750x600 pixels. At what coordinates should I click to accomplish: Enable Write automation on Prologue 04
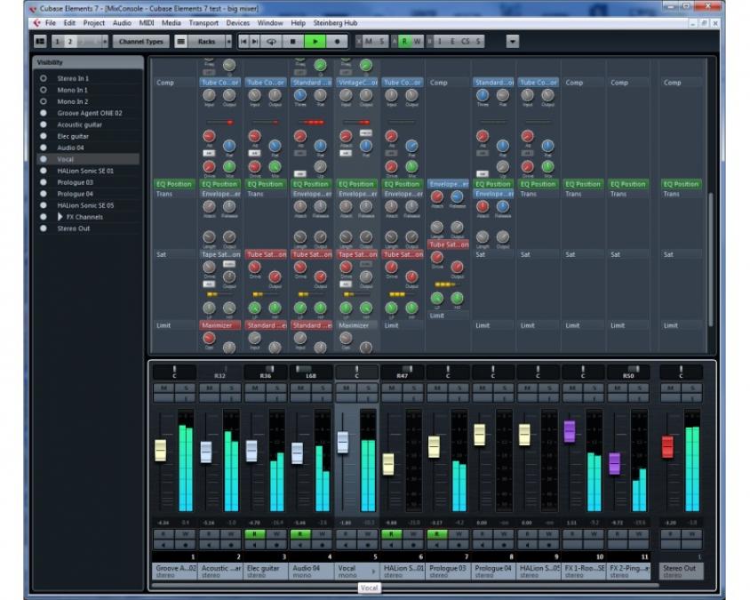504,534
